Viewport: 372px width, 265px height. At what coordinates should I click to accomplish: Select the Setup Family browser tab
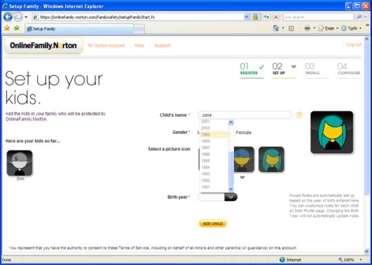coord(79,29)
